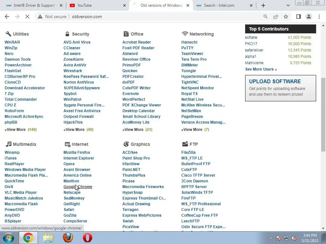Open the PuTTY link
Viewport: 326px width, 244px height.
[187, 48]
